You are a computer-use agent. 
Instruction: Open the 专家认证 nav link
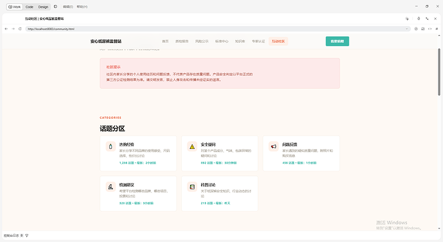258,41
